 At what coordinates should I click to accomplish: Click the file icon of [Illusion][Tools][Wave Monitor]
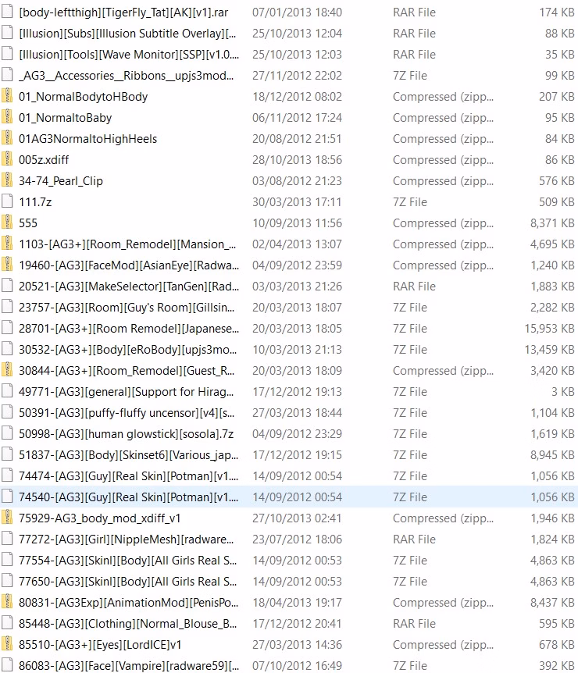(x=7, y=54)
